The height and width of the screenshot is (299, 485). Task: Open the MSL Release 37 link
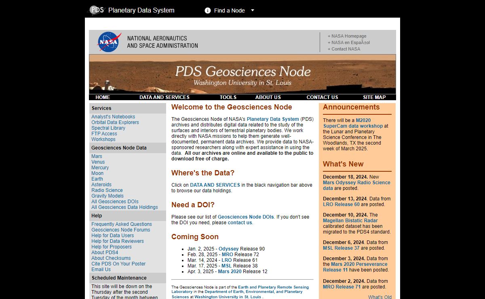click(341, 248)
